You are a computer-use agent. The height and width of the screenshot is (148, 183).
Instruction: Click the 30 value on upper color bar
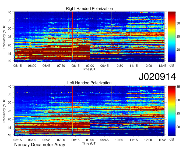pyautogui.click(x=178, y=23)
